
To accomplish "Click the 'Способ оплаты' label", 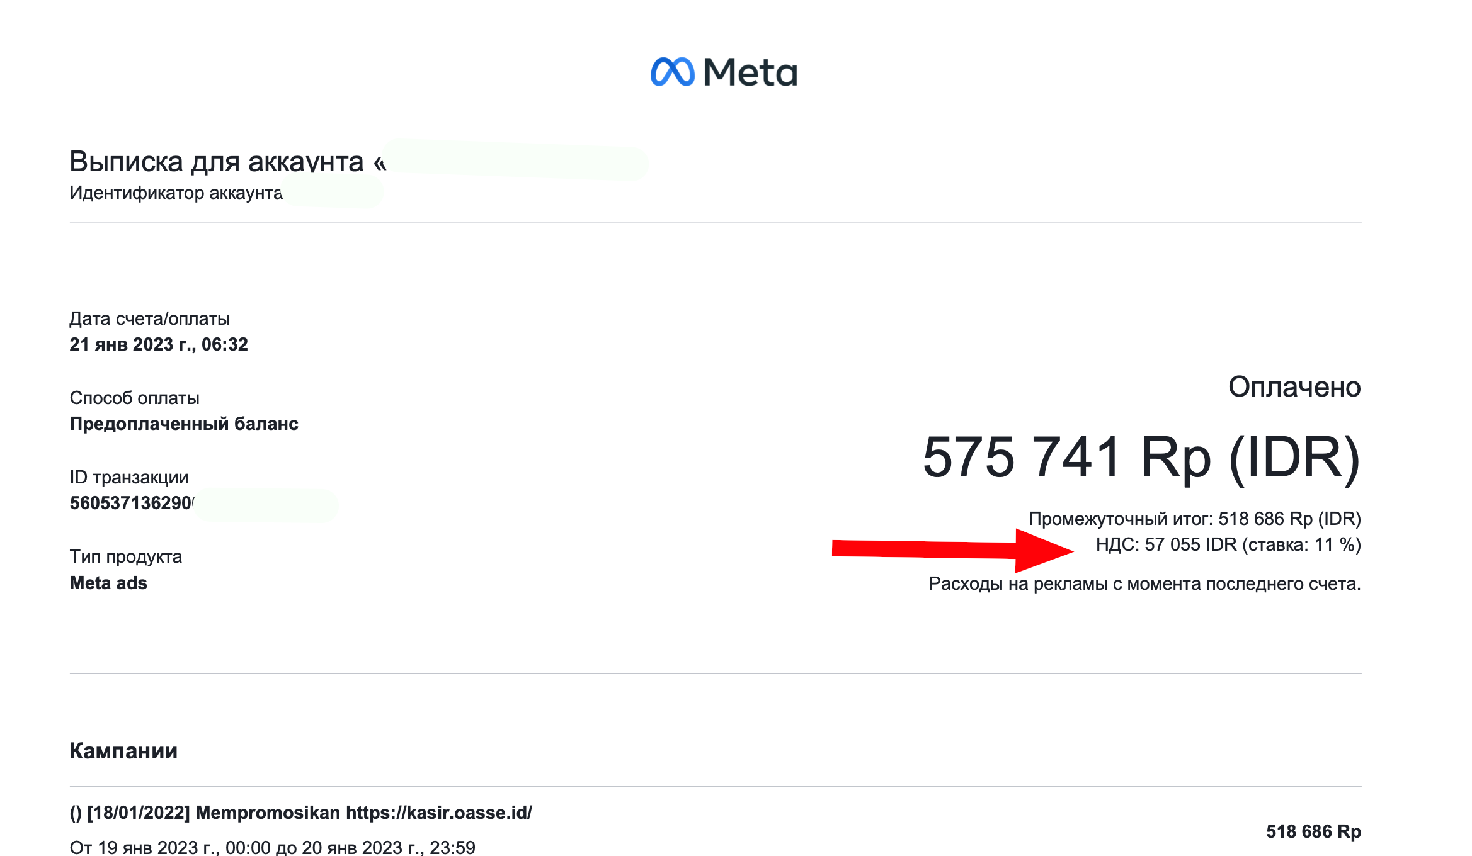I will coord(134,398).
